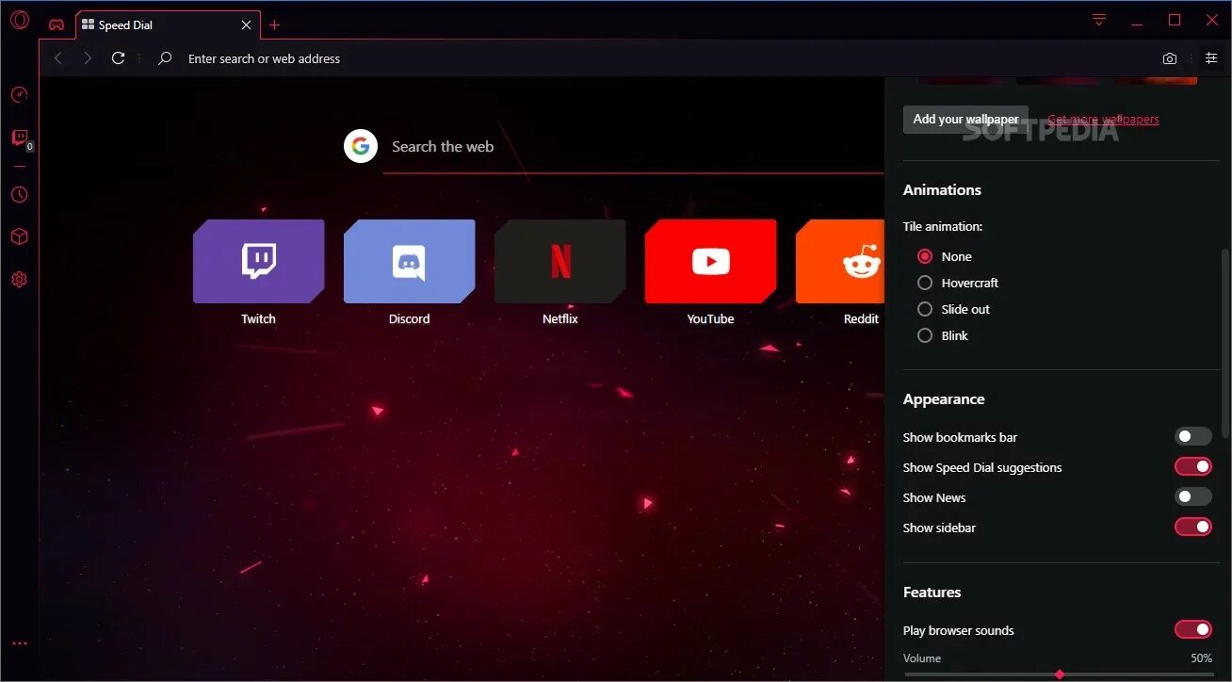The image size is (1232, 682).
Task: Click the Add your wallpaper button
Action: 965,120
